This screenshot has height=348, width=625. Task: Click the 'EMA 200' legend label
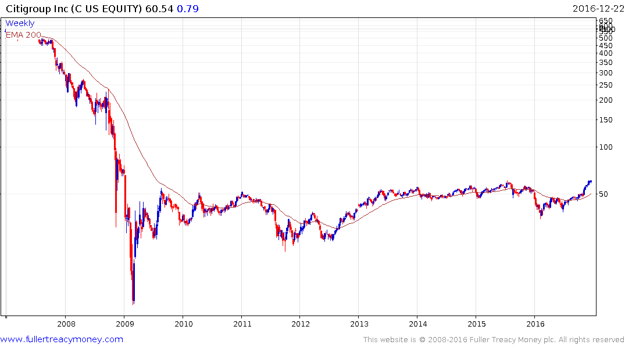[23, 35]
